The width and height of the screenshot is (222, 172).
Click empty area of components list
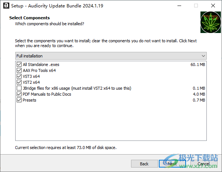tap(111, 122)
